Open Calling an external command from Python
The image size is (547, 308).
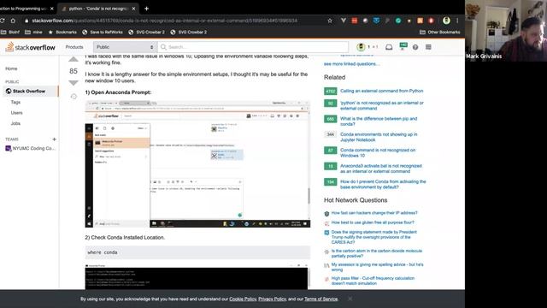point(382,91)
